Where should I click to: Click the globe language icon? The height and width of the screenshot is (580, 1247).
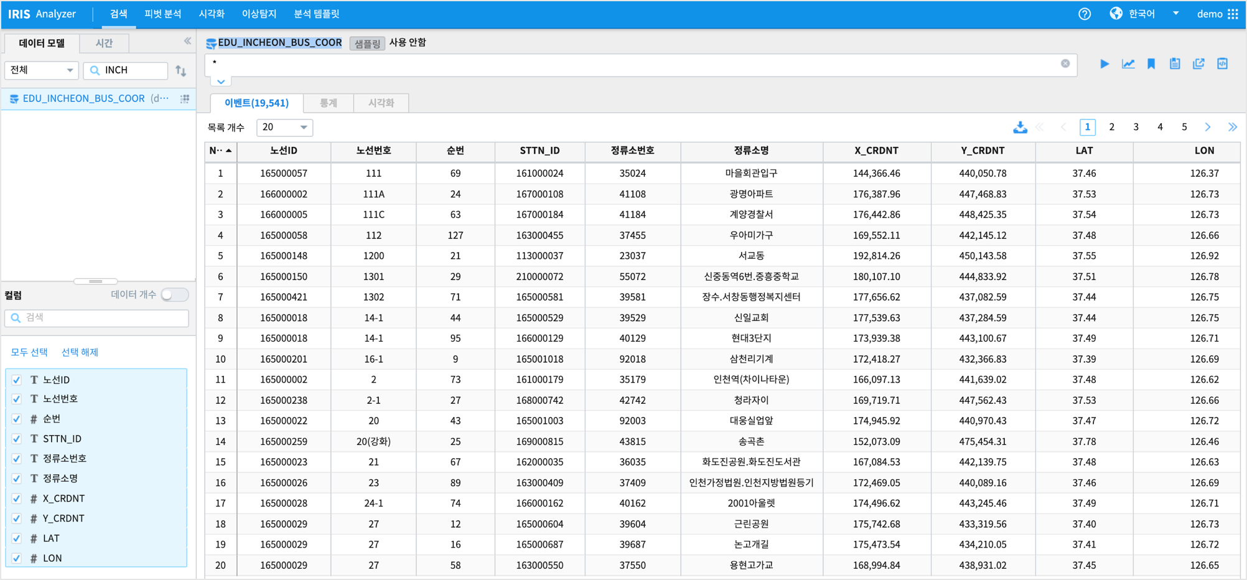[x=1116, y=14]
